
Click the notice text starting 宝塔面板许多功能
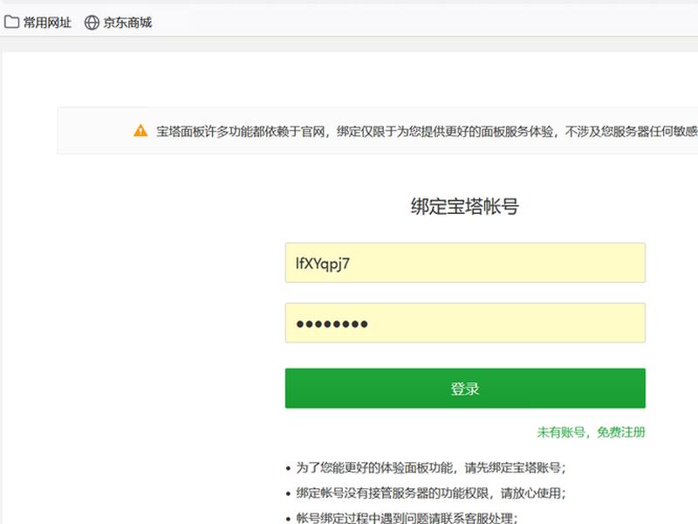tap(427, 131)
